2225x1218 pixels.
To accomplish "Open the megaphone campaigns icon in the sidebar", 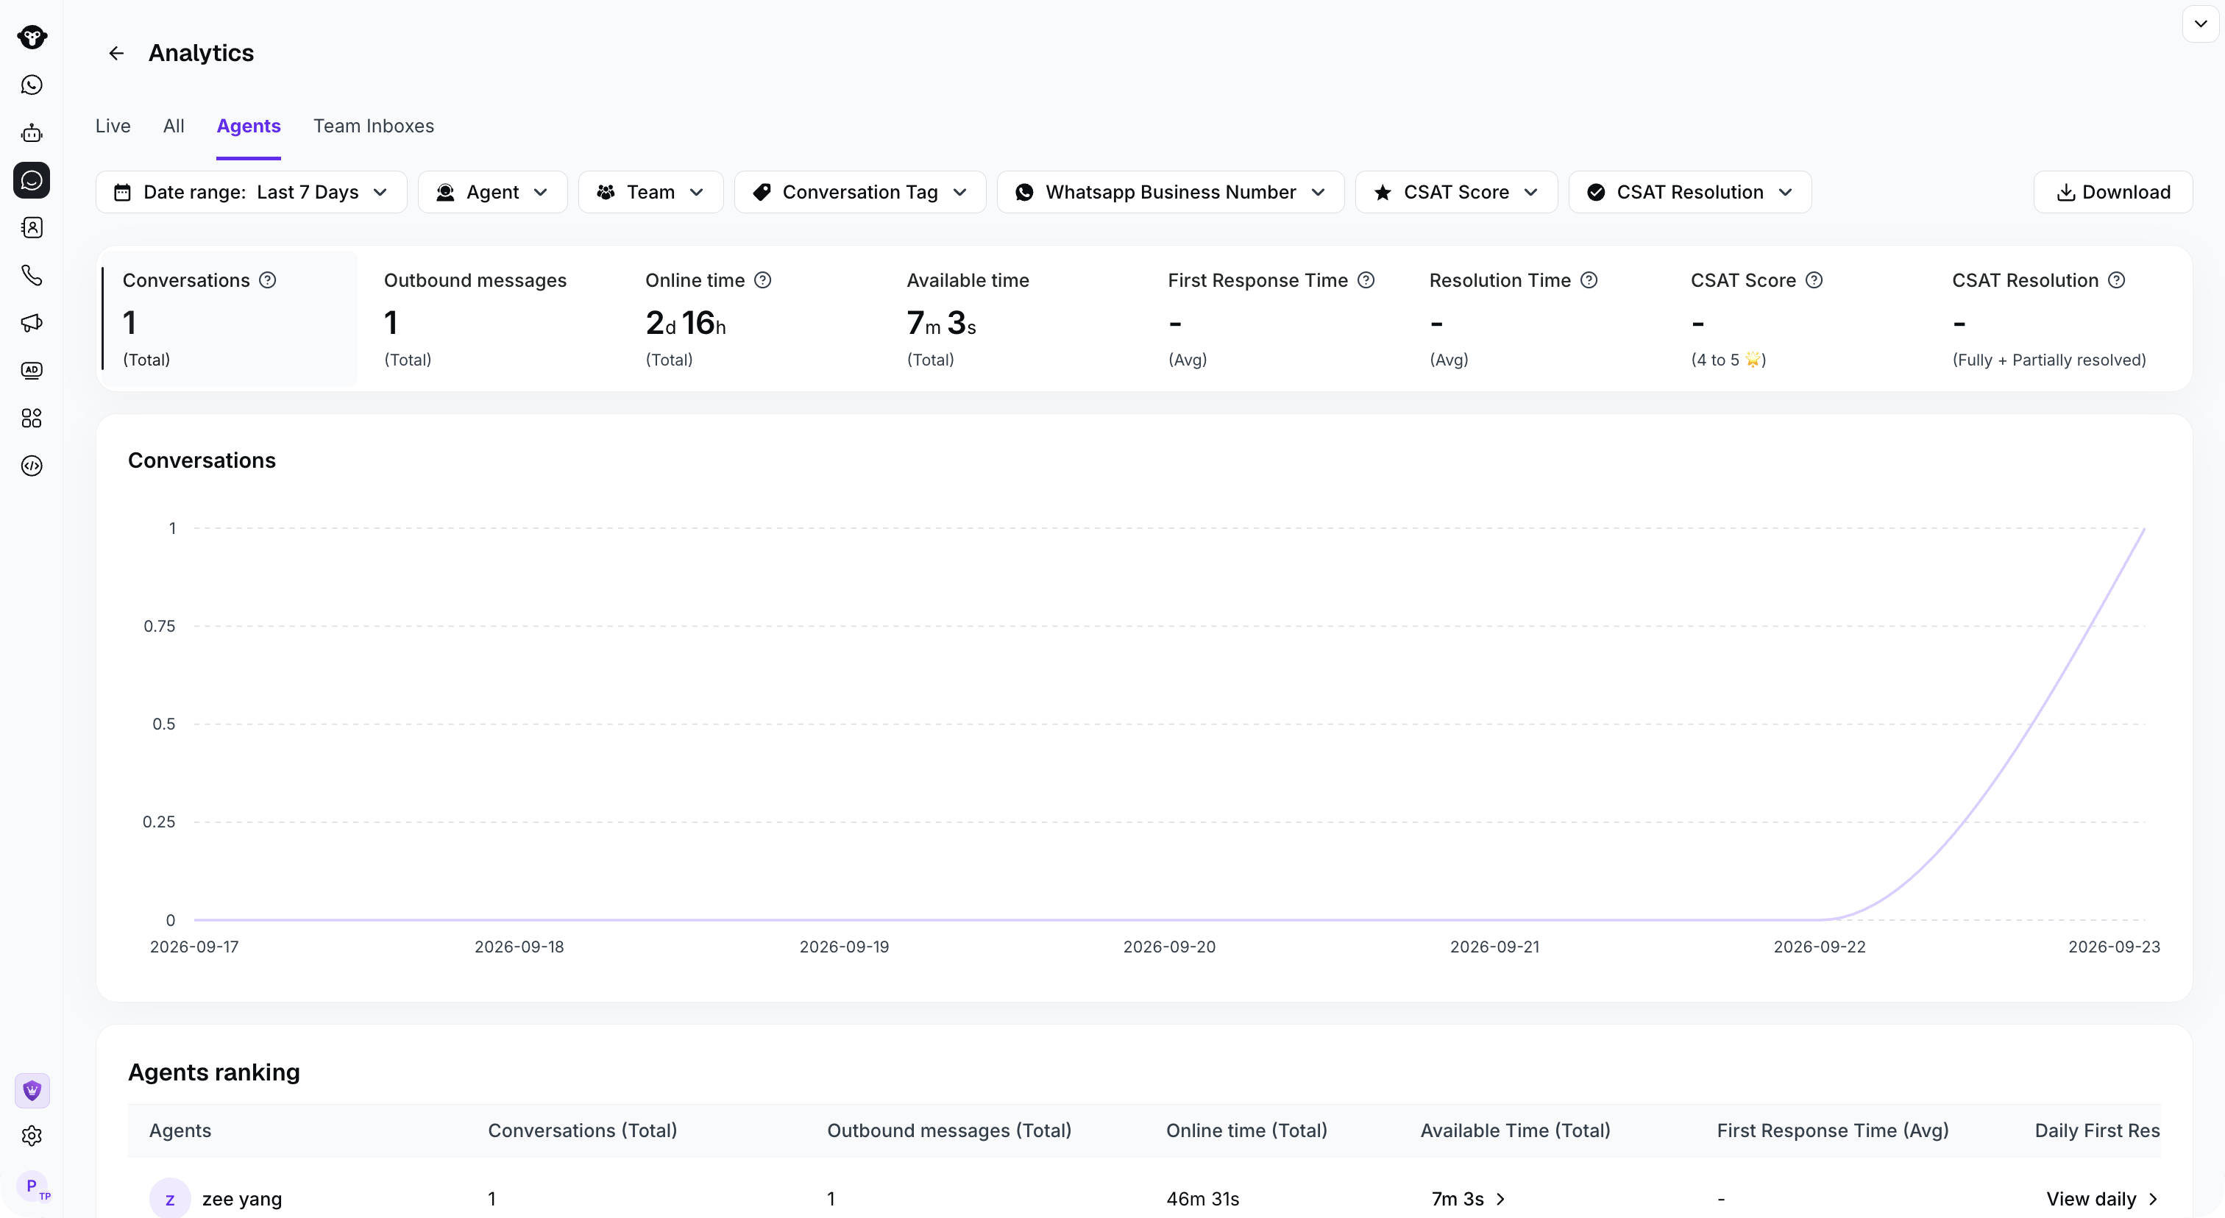I will 32,323.
